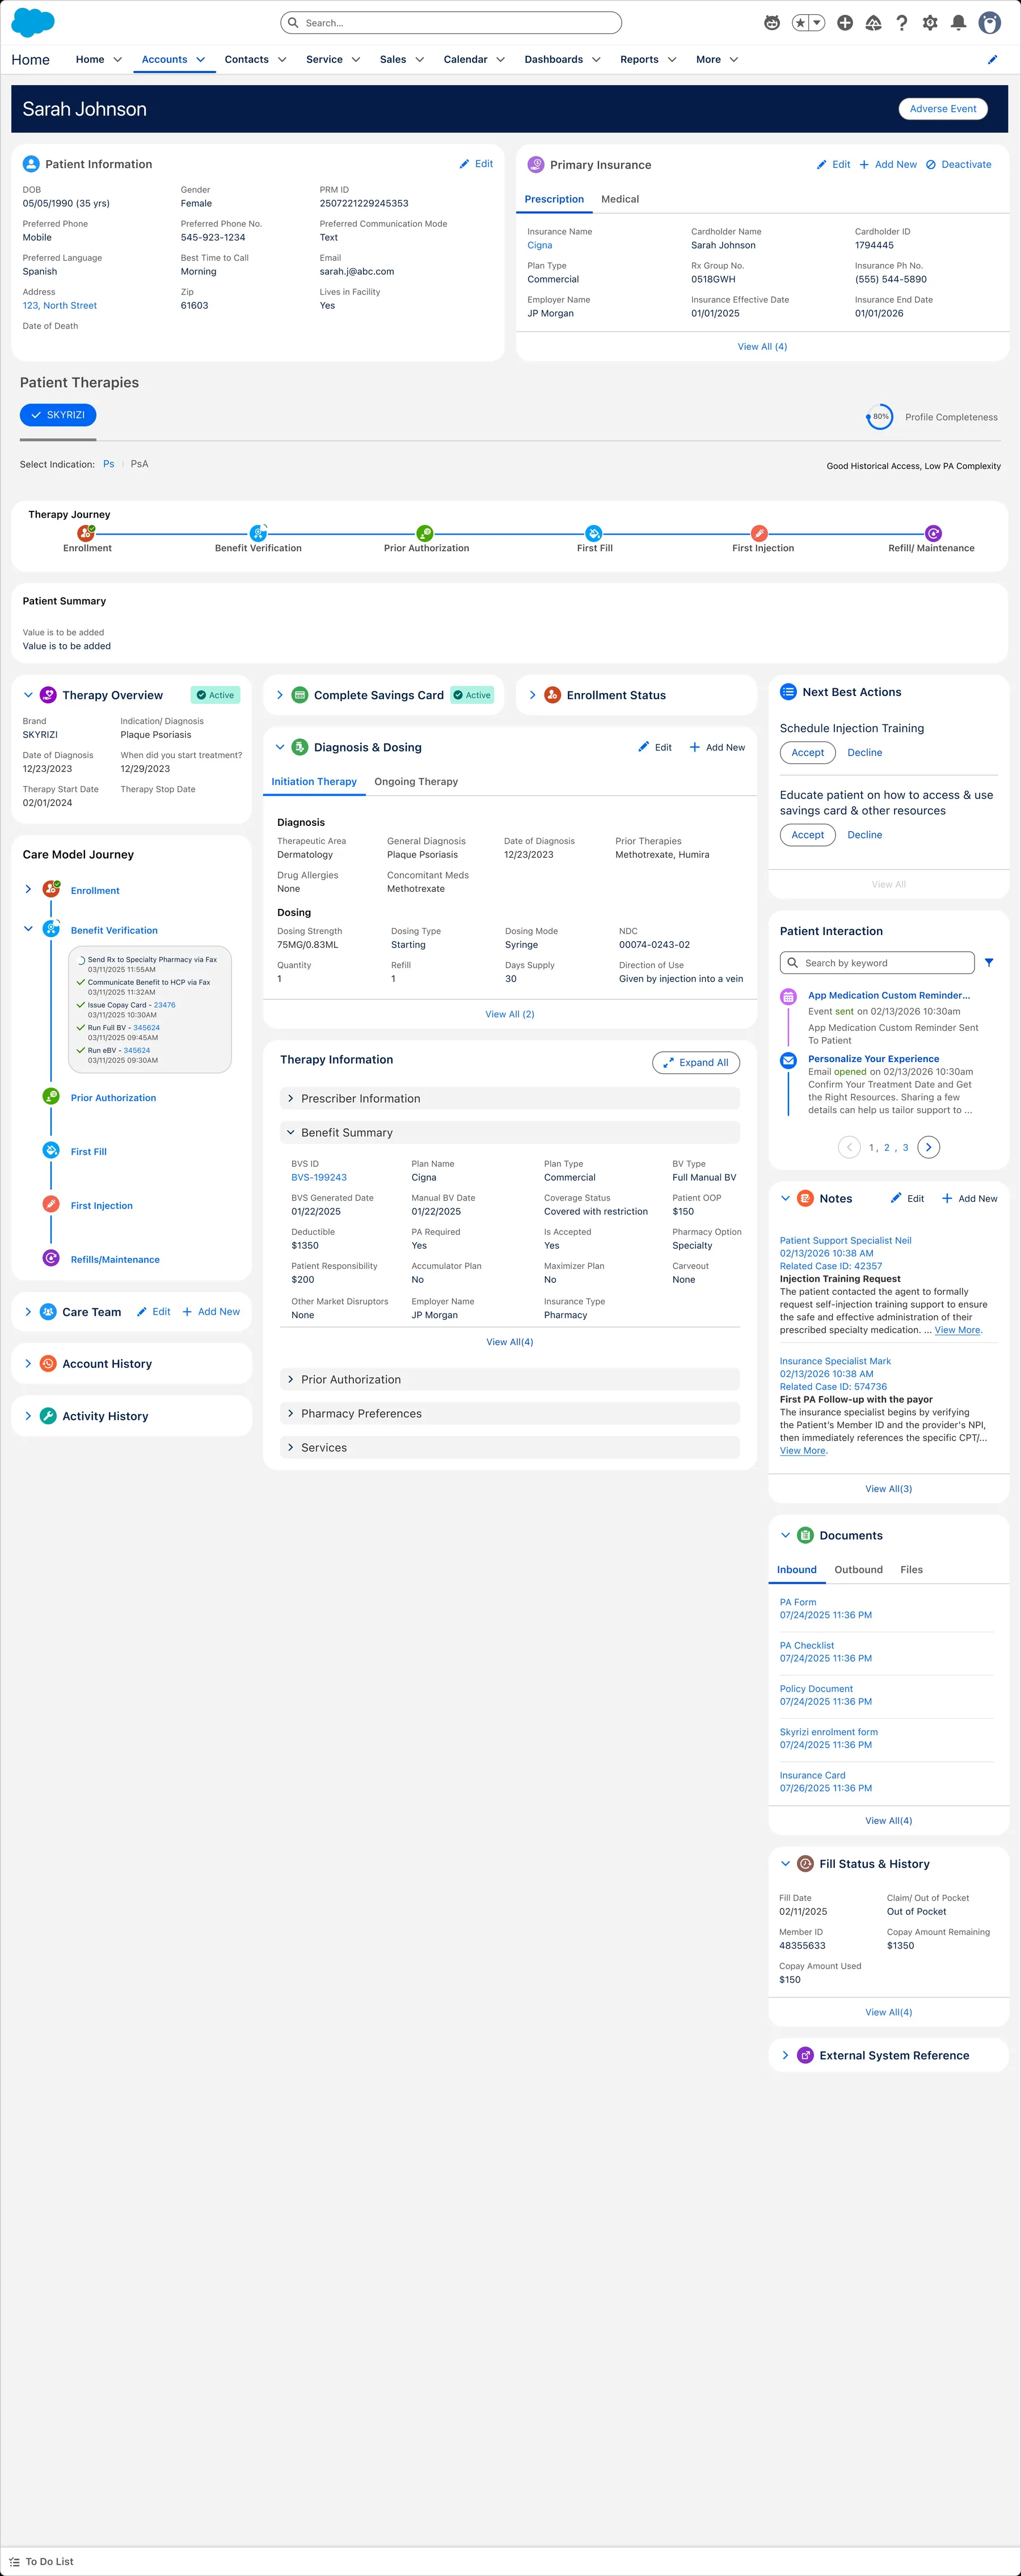This screenshot has height=2576, width=1021.
Task: Open the PA Checklist document link
Action: pyautogui.click(x=806, y=1645)
